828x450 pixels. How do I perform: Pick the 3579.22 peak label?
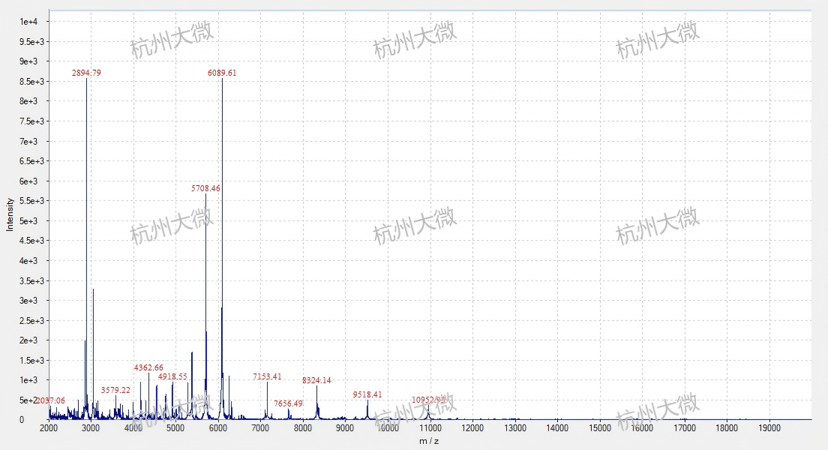tap(115, 390)
